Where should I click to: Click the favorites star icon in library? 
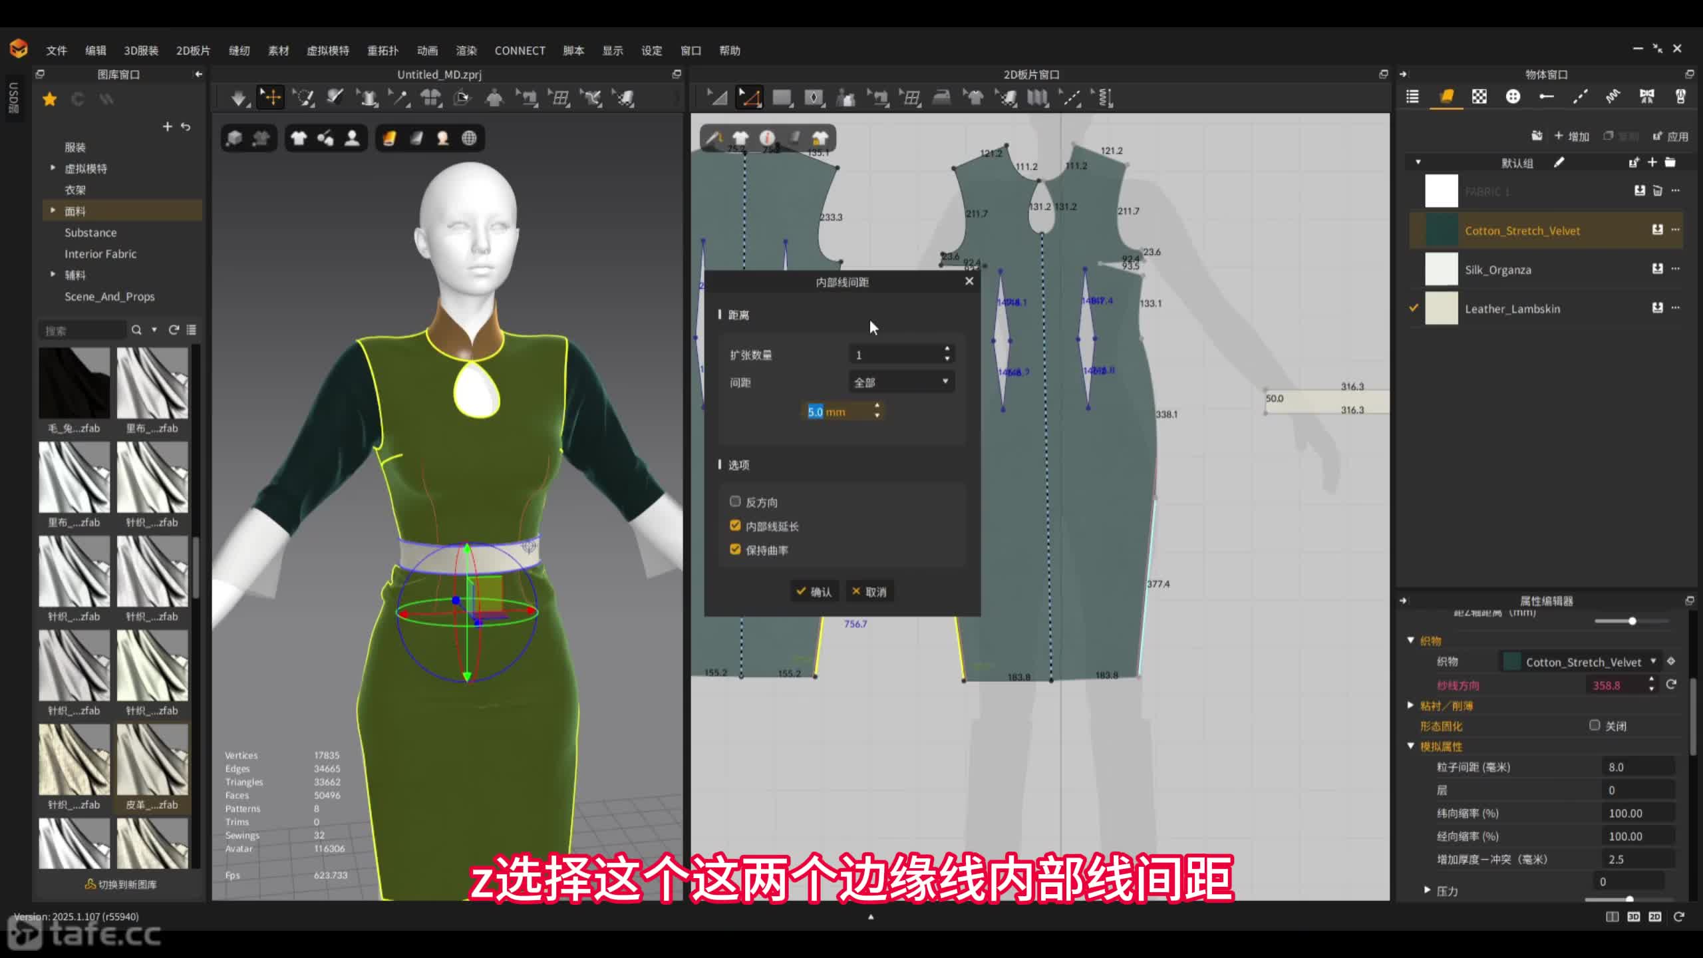49,99
